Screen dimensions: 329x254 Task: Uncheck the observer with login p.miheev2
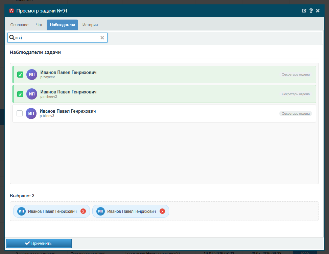click(20, 94)
